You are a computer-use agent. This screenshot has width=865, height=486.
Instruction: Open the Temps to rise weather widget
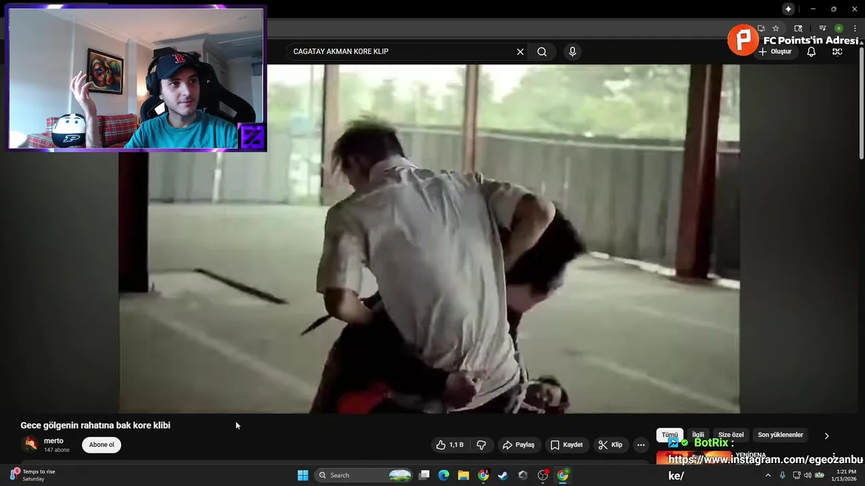click(32, 475)
